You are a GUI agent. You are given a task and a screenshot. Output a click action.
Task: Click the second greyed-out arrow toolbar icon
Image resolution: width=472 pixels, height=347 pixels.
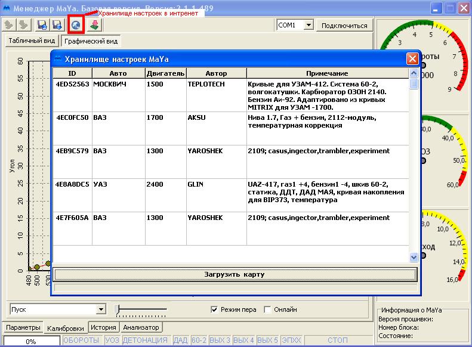23,25
